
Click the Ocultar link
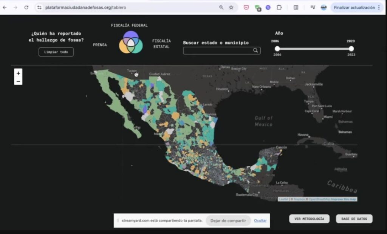pyautogui.click(x=260, y=220)
